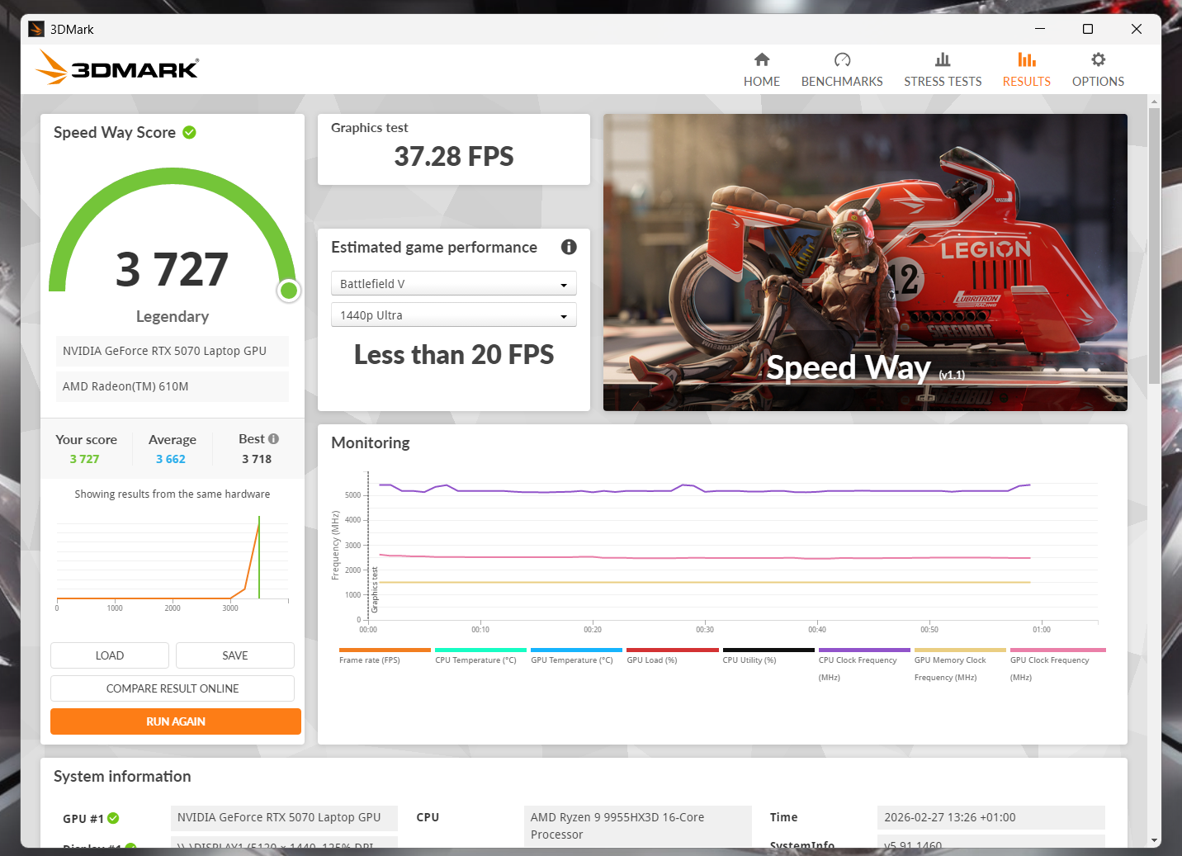Viewport: 1182px width, 856px height.
Task: Click the Home icon in navigation
Action: [x=761, y=59]
